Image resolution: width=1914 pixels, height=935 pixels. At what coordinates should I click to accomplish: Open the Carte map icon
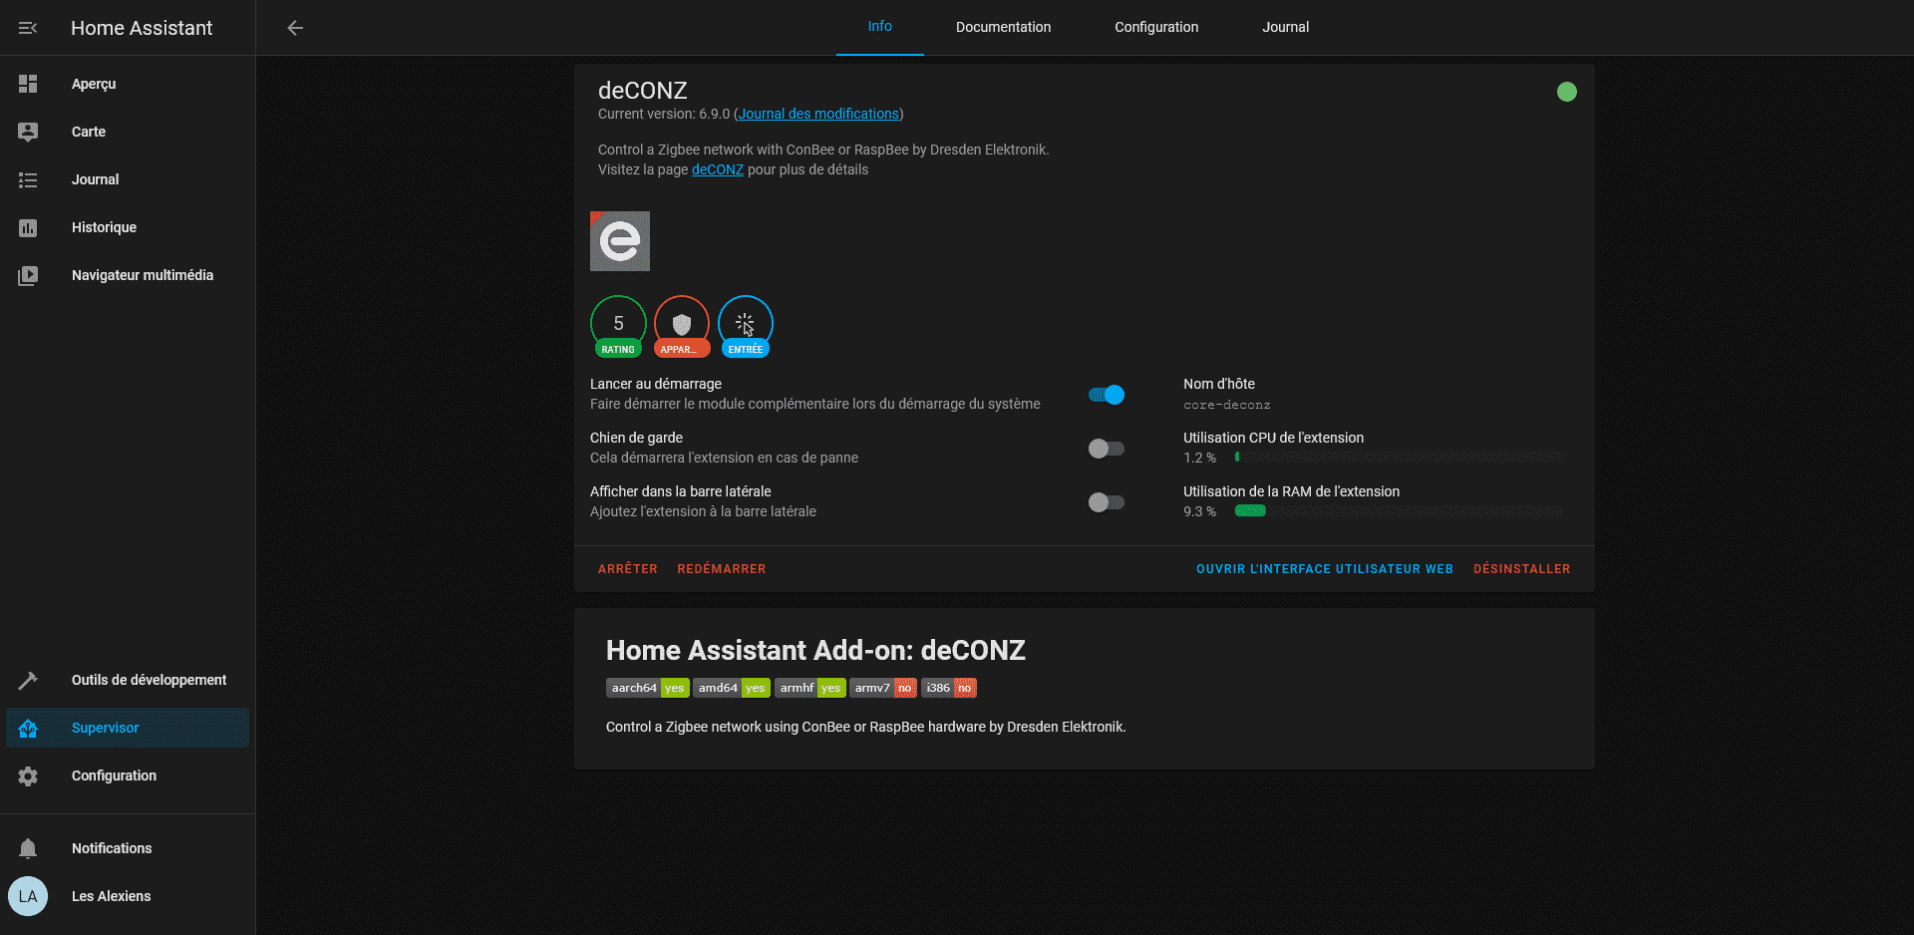point(28,132)
